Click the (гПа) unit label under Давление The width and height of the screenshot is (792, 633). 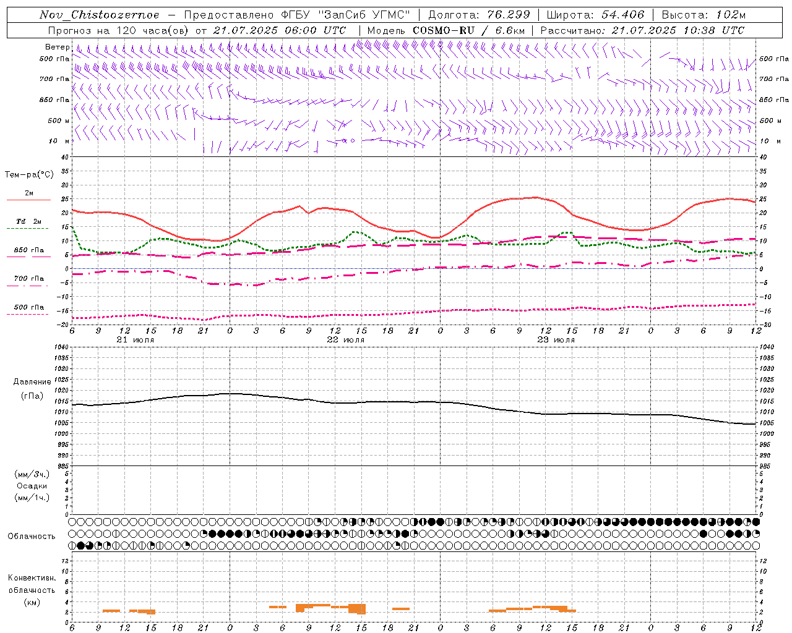[32, 396]
